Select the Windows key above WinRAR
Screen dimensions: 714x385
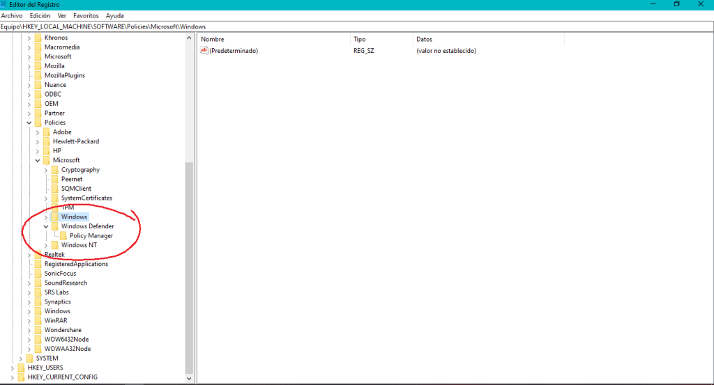point(57,311)
